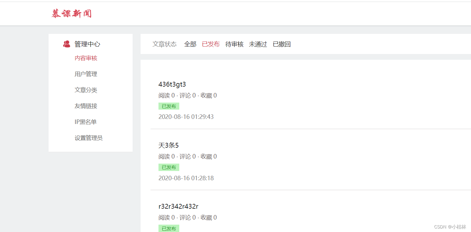Select 友情链接 in the sidebar

(x=86, y=106)
